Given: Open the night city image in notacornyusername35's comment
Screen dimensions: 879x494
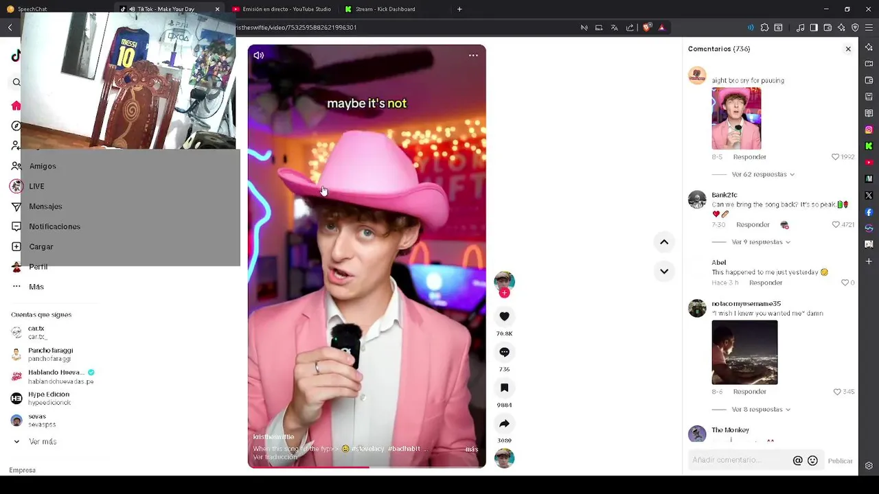Looking at the screenshot, I should coord(744,352).
